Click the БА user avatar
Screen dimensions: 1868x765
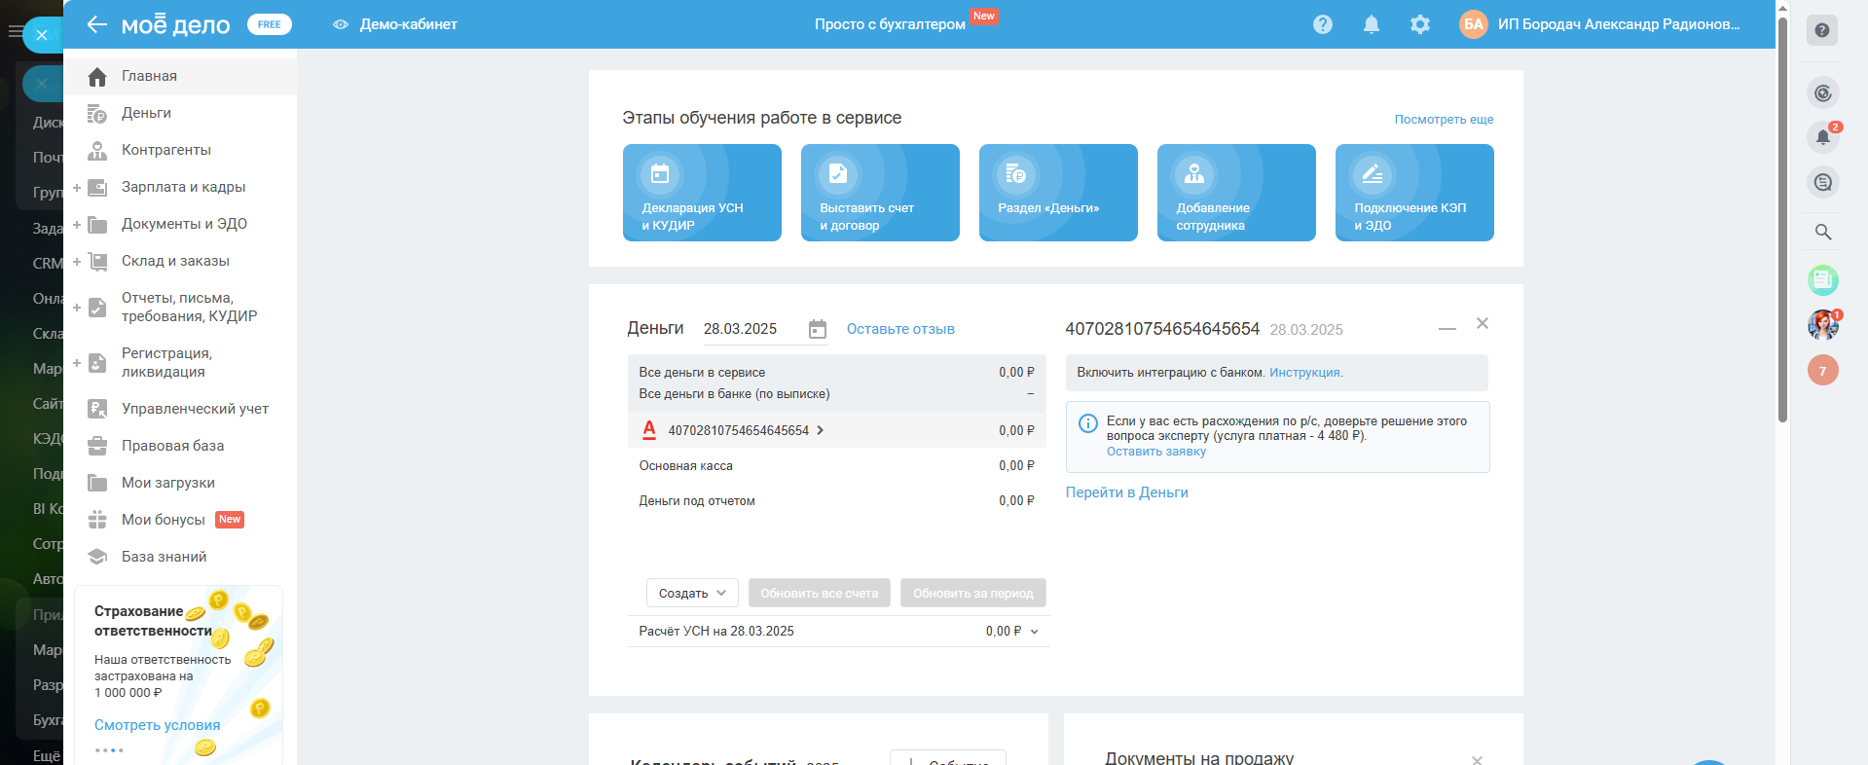(1473, 24)
